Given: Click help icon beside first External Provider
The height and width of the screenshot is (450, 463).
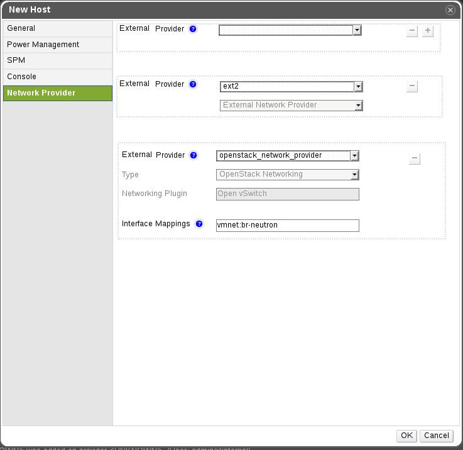Looking at the screenshot, I should click(x=193, y=29).
